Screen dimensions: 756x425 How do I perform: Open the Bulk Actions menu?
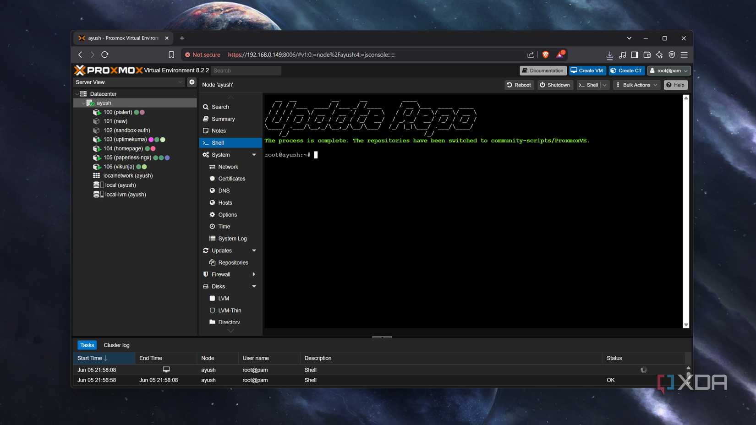click(x=636, y=85)
